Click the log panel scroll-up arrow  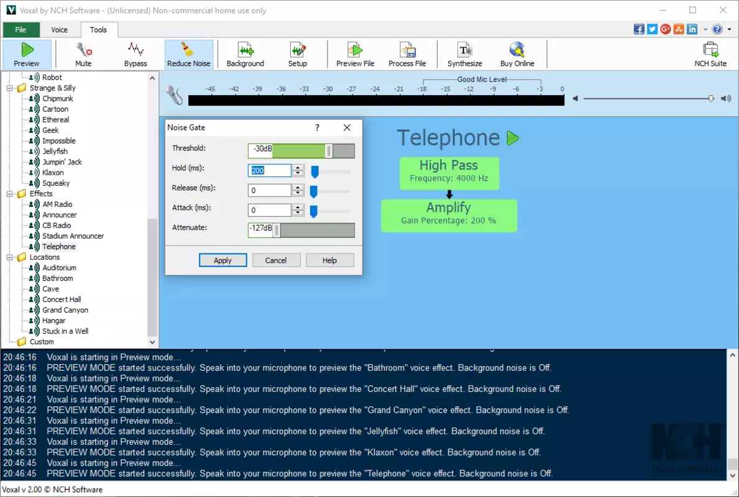(732, 355)
